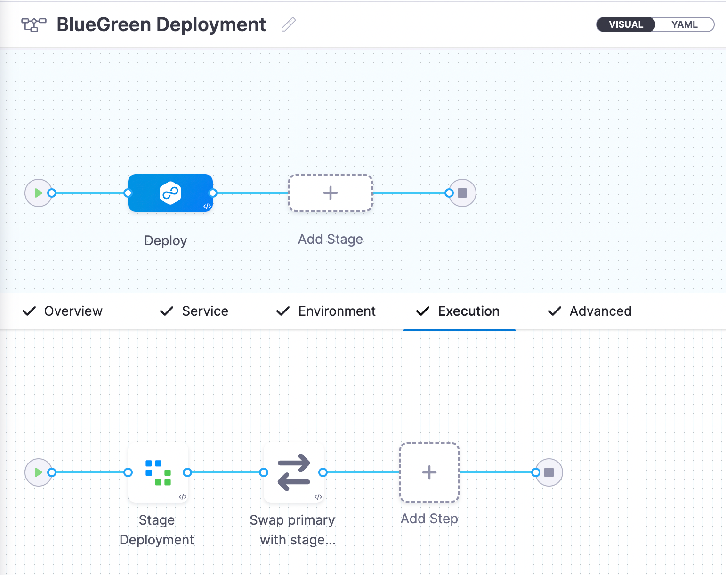
Task: Switch to the VISUAL editor view
Action: click(626, 24)
